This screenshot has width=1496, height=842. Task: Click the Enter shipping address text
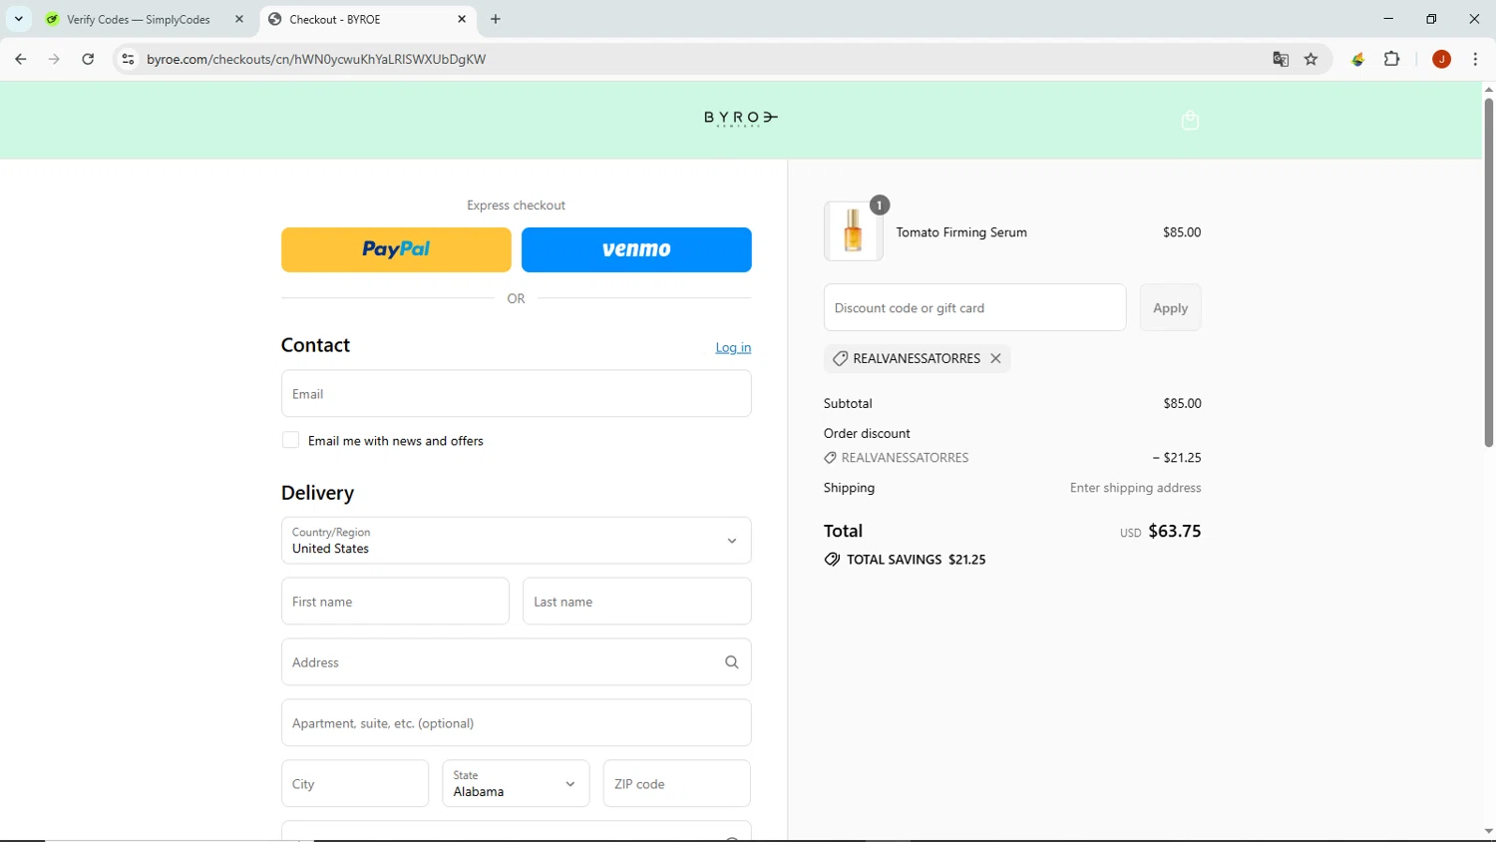(1135, 488)
